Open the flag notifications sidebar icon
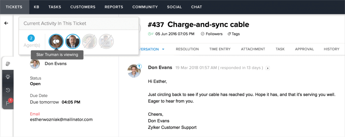 click(8, 103)
